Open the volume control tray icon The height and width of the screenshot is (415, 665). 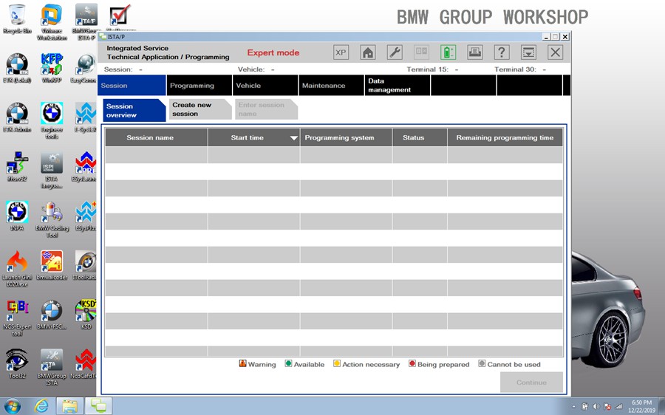(x=596, y=406)
